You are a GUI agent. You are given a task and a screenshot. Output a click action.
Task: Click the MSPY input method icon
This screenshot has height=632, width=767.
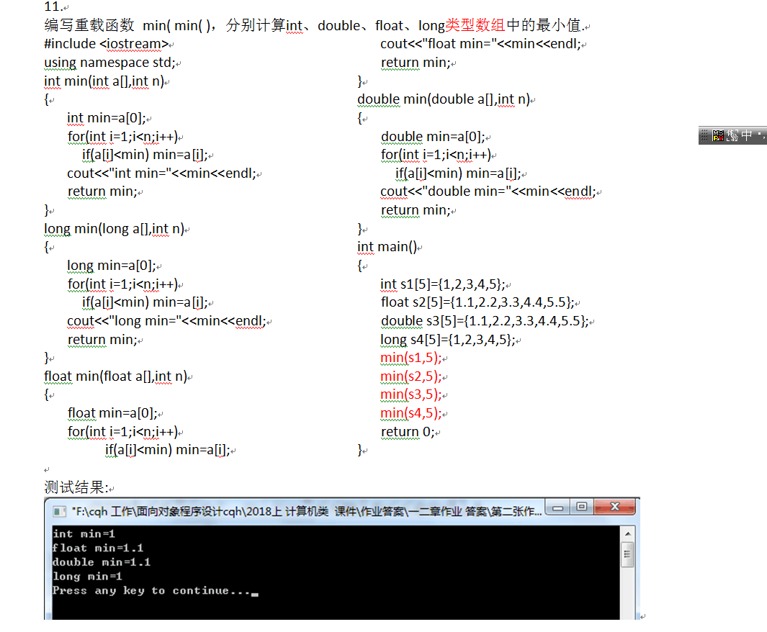pos(718,135)
